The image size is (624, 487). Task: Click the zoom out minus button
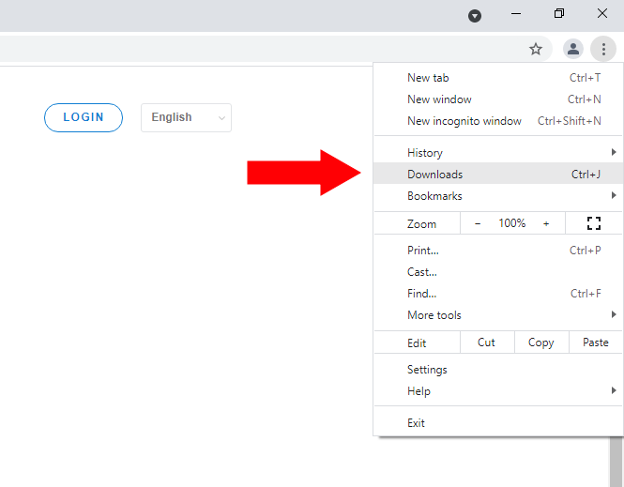(478, 223)
